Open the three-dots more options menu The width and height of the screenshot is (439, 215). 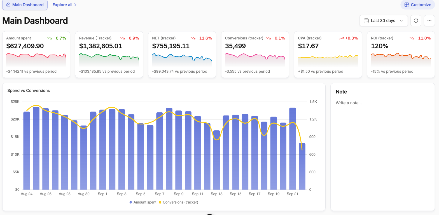point(429,21)
